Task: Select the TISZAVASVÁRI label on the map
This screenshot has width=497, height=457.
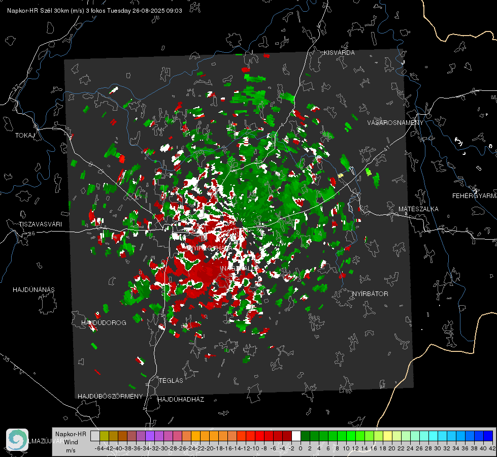Action: 40,224
